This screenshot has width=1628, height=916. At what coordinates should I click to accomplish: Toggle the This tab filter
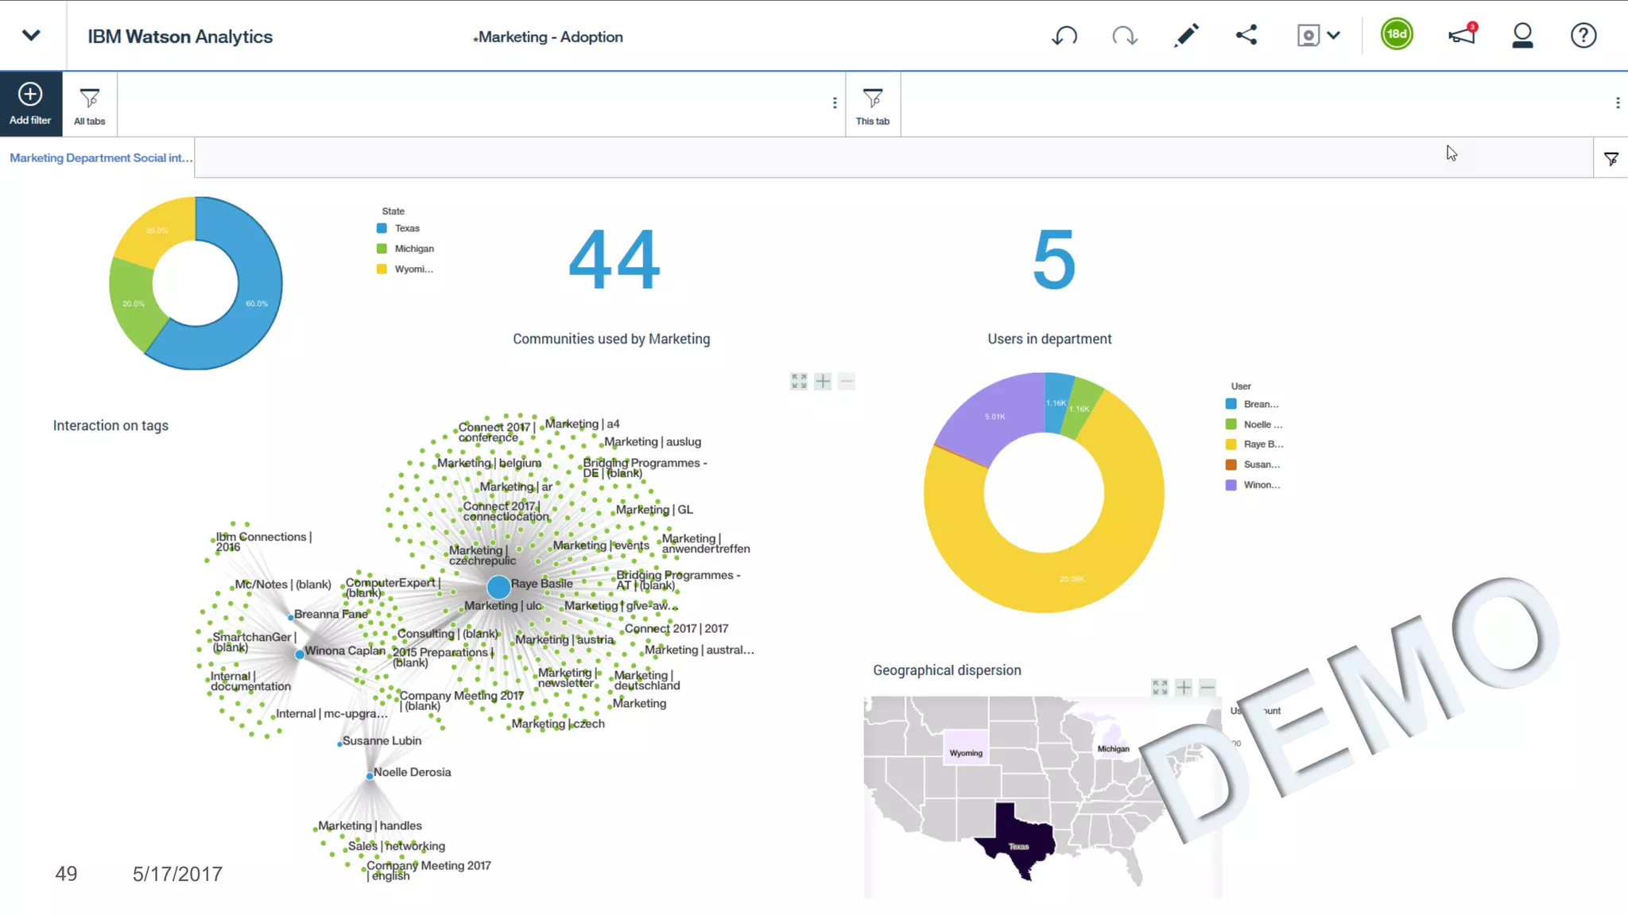[x=872, y=105]
